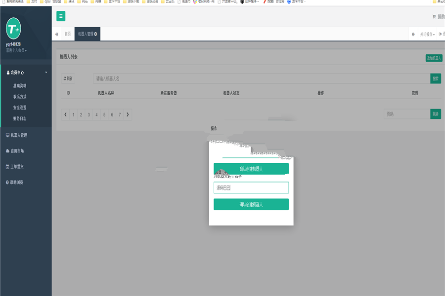The width and height of the screenshot is (445, 296).
Task: Click the green 搜索 button
Action: pos(435,78)
